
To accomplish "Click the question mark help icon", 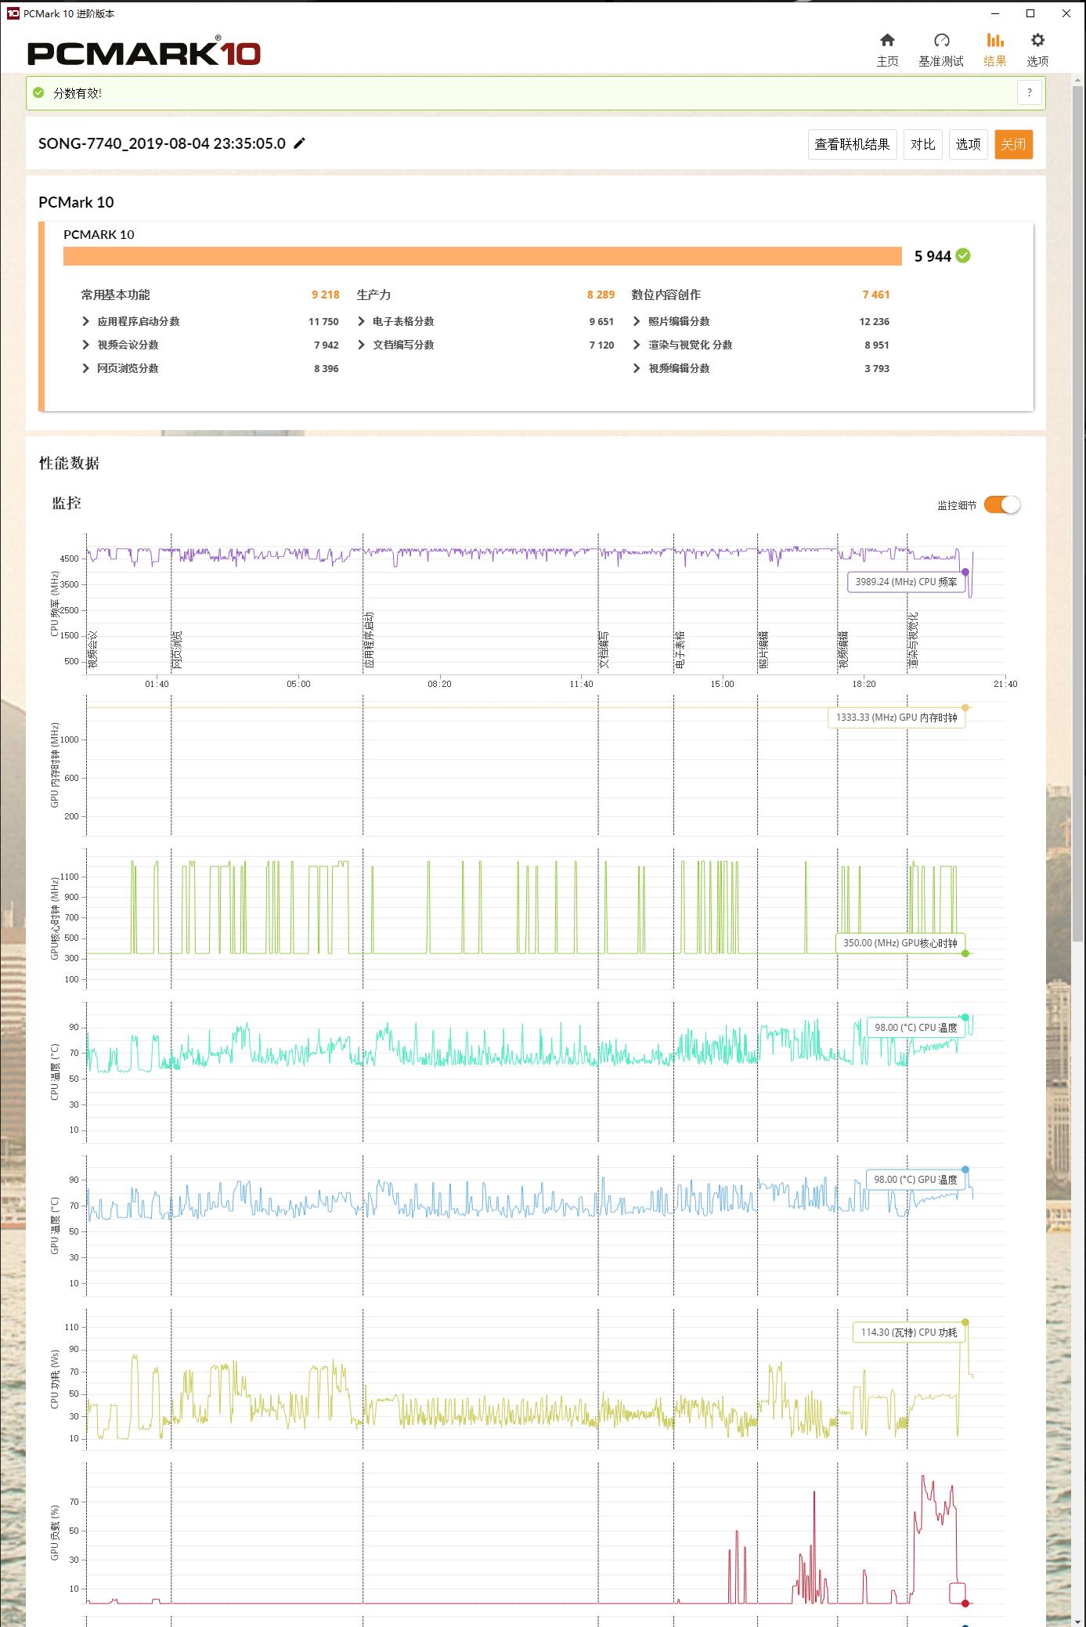I will click(x=1030, y=92).
